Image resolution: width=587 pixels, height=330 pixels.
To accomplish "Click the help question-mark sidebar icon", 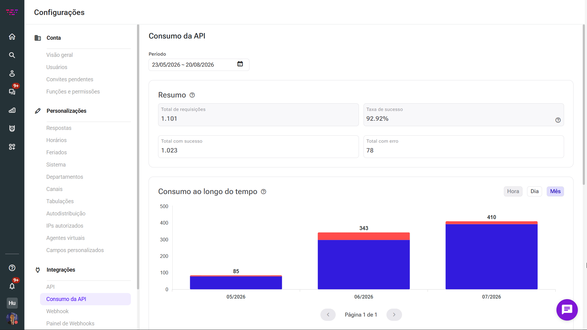I will click(12, 268).
